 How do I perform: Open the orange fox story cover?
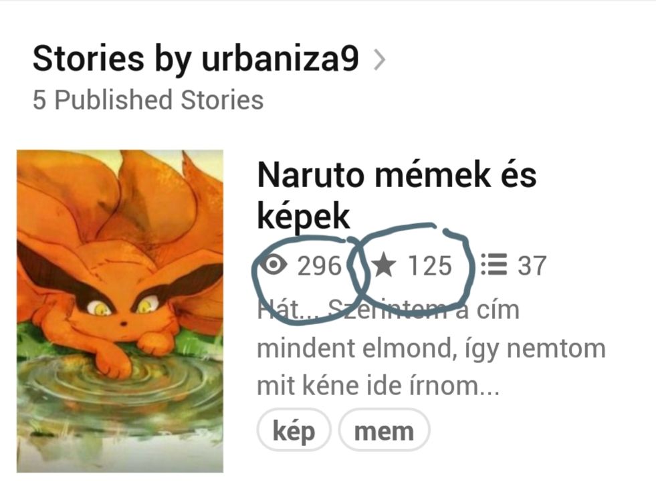click(120, 311)
